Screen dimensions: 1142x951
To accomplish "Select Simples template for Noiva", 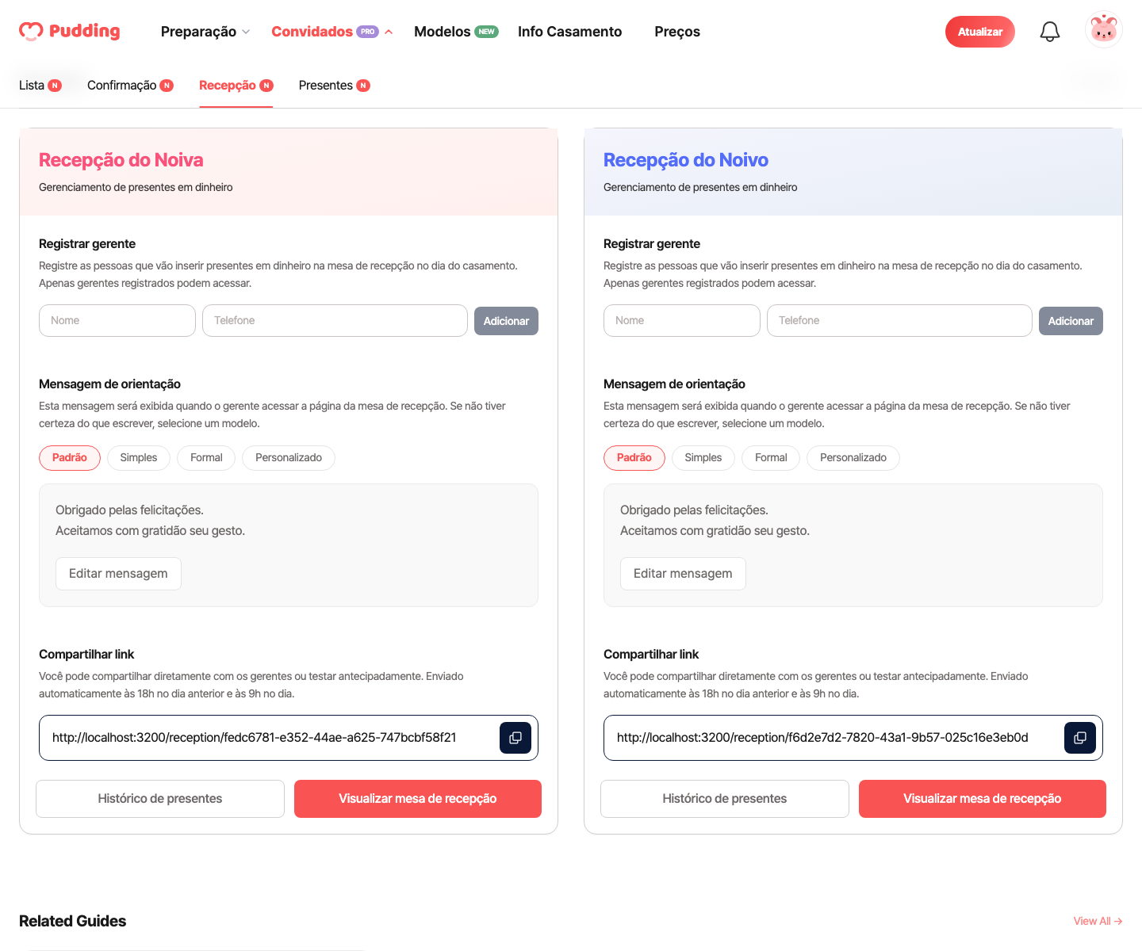I will 139,458.
